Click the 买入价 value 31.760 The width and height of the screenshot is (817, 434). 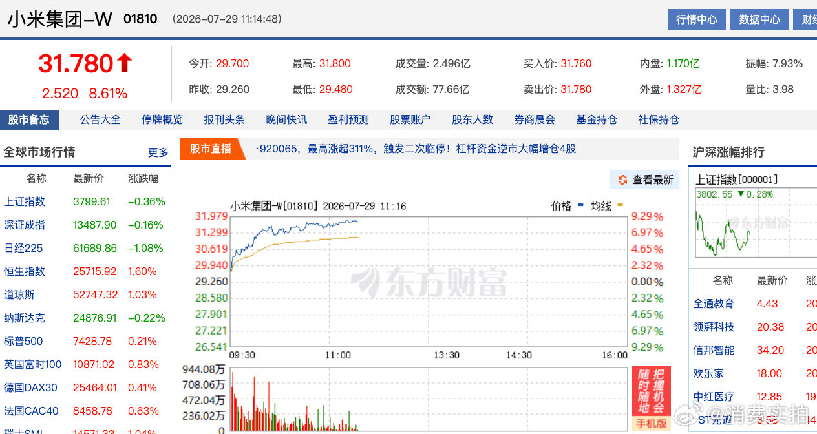point(576,63)
